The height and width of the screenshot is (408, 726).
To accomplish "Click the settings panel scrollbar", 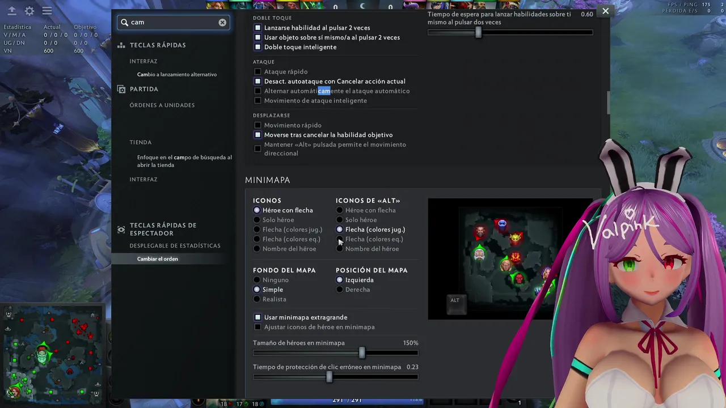I will (x=607, y=103).
